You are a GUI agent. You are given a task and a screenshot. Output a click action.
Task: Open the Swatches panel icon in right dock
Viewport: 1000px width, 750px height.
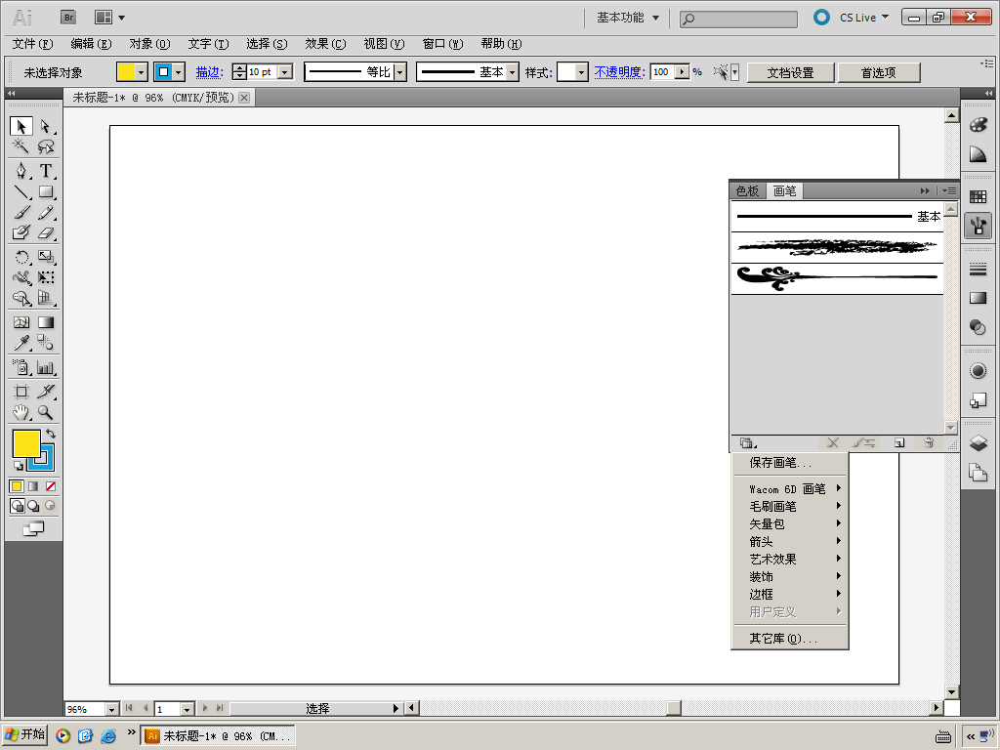[x=978, y=196]
